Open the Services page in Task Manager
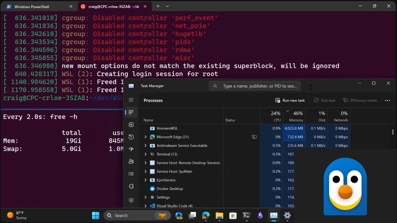 tap(131, 186)
